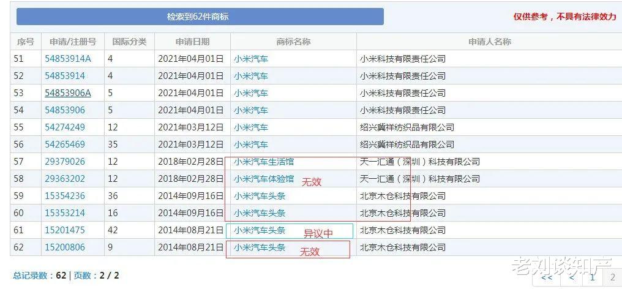Select applicant 绍兴冀祥纺织品有限公司 in row 55
The width and height of the screenshot is (622, 289).
tap(407, 127)
